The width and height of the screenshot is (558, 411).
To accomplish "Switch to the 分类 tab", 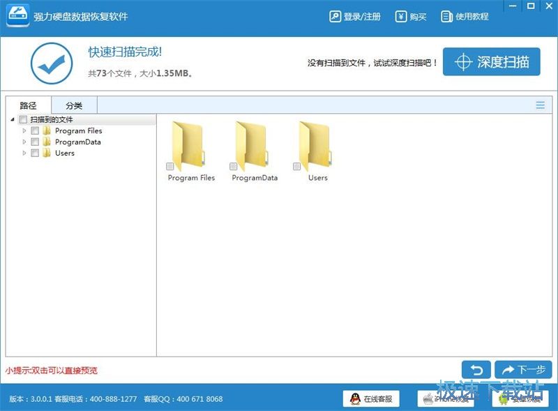I will (74, 105).
